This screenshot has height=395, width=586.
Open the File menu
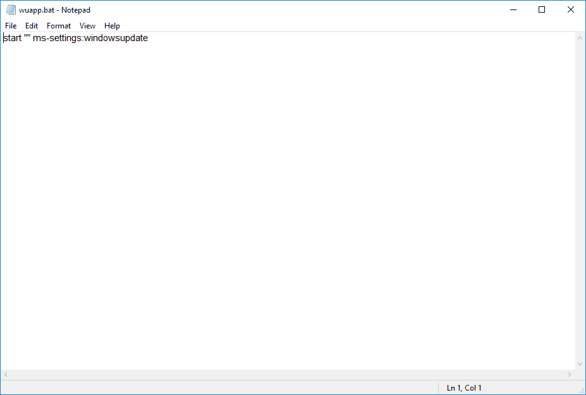click(x=11, y=26)
